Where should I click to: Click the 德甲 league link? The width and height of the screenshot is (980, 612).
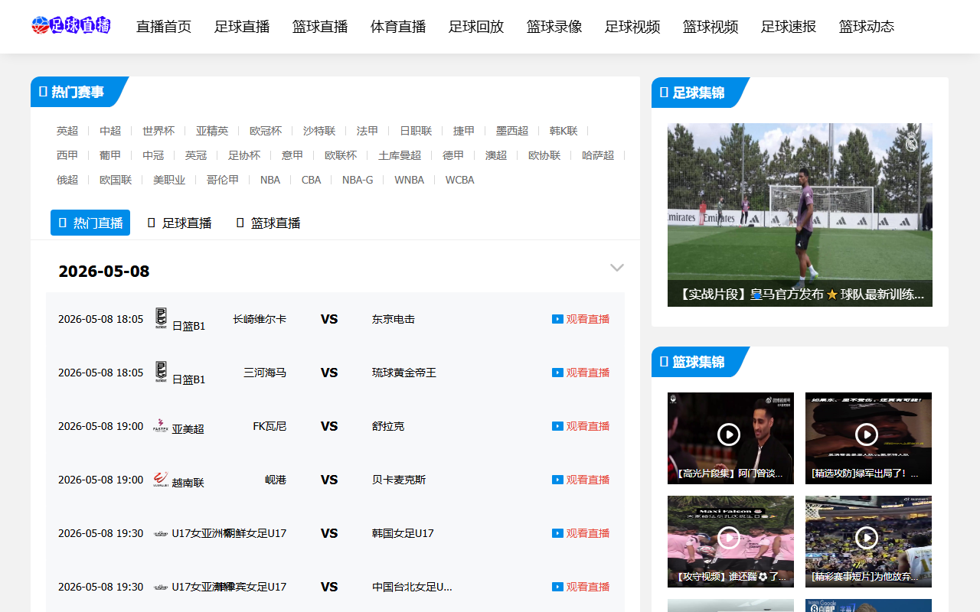click(x=453, y=155)
